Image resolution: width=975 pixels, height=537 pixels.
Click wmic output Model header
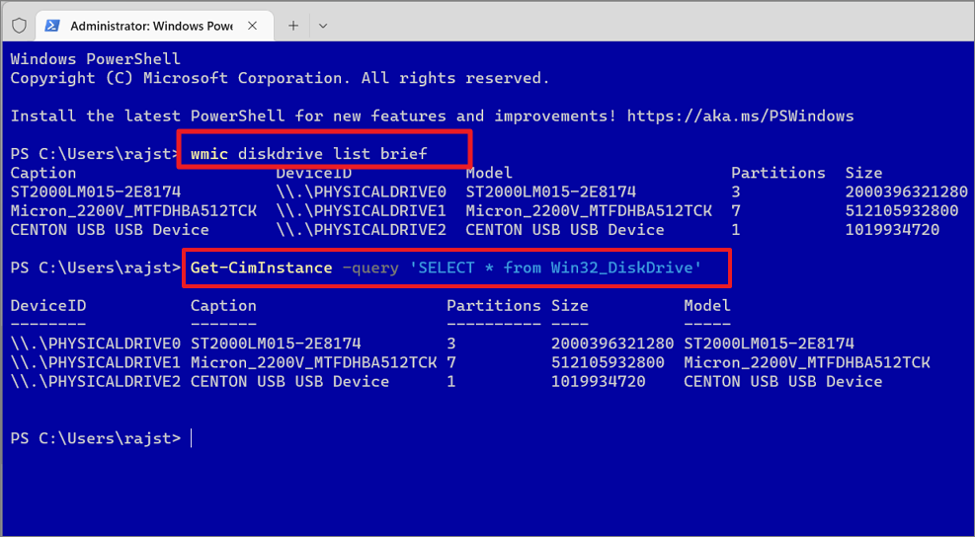point(489,173)
